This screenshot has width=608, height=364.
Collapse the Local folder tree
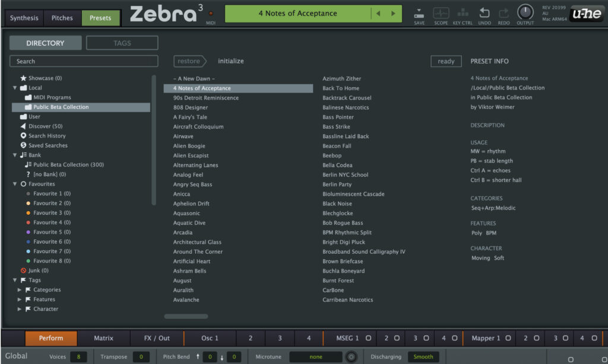click(x=14, y=87)
